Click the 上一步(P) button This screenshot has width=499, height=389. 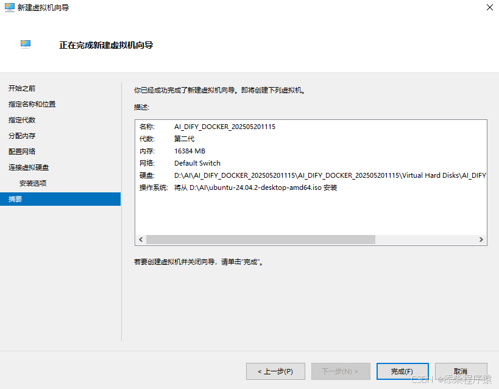pos(275,371)
